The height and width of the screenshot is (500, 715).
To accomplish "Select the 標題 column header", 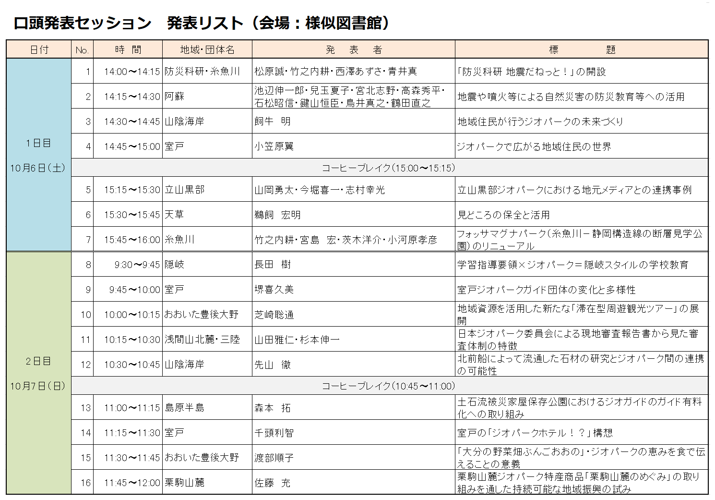I will tap(581, 50).
